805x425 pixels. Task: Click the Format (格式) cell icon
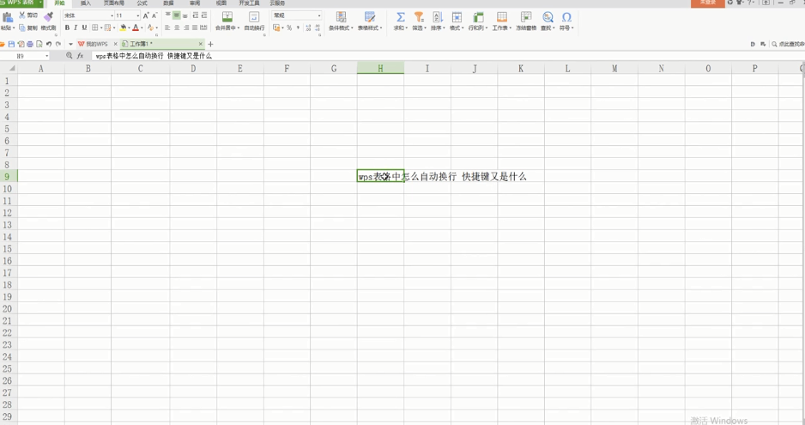point(457,16)
